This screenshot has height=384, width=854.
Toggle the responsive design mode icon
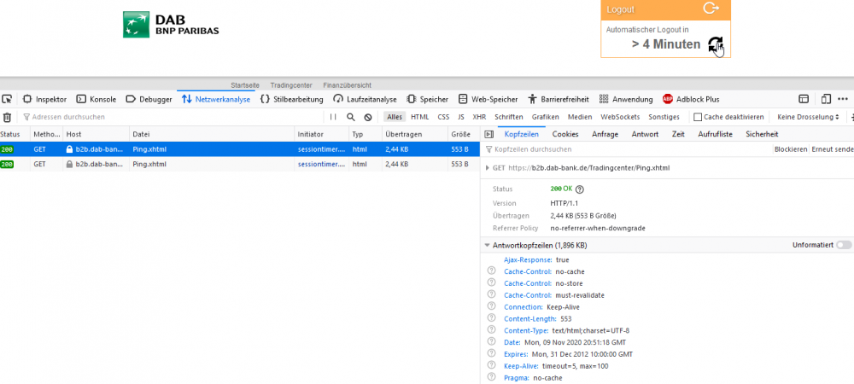pos(826,99)
